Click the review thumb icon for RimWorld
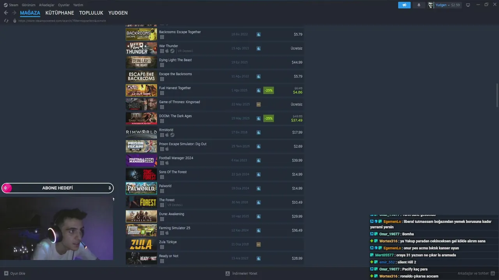 point(258,132)
